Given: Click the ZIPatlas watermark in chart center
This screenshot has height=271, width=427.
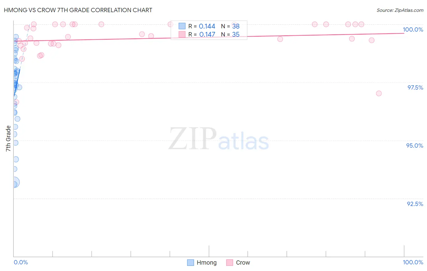Looking at the screenshot, I should tap(219, 139).
